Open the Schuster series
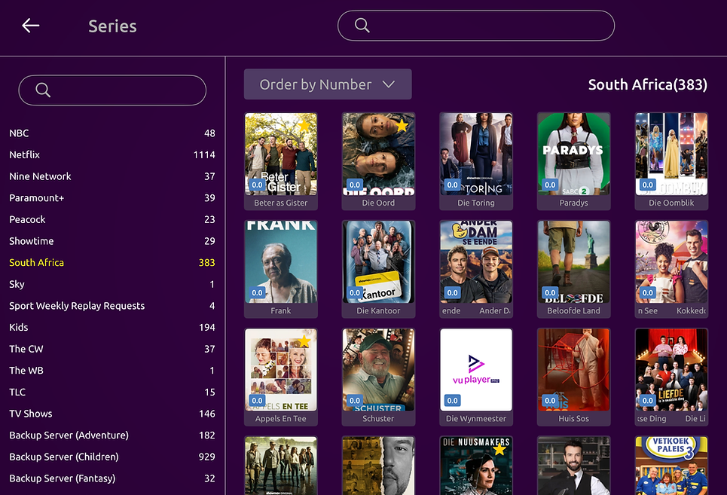This screenshot has height=495, width=727. pos(378,377)
